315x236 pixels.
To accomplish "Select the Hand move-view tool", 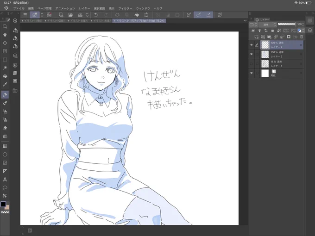I will point(5,35).
